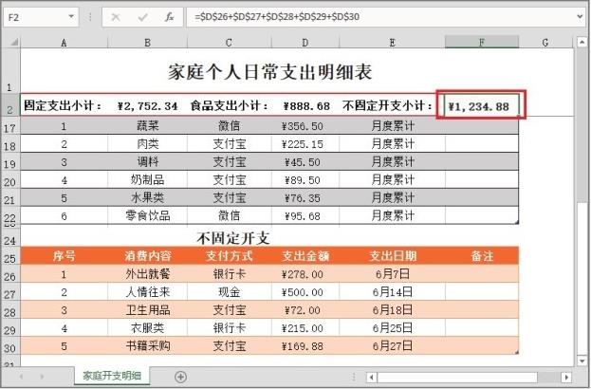Image resolution: width=591 pixels, height=389 pixels.
Task: Switch to 家庭开支明细 sheet tab
Action: (111, 377)
